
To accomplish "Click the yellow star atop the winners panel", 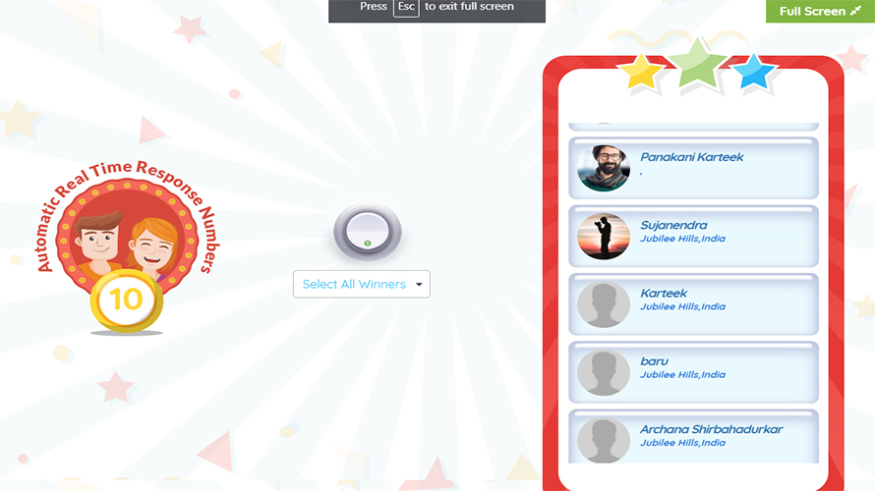I will [641, 72].
